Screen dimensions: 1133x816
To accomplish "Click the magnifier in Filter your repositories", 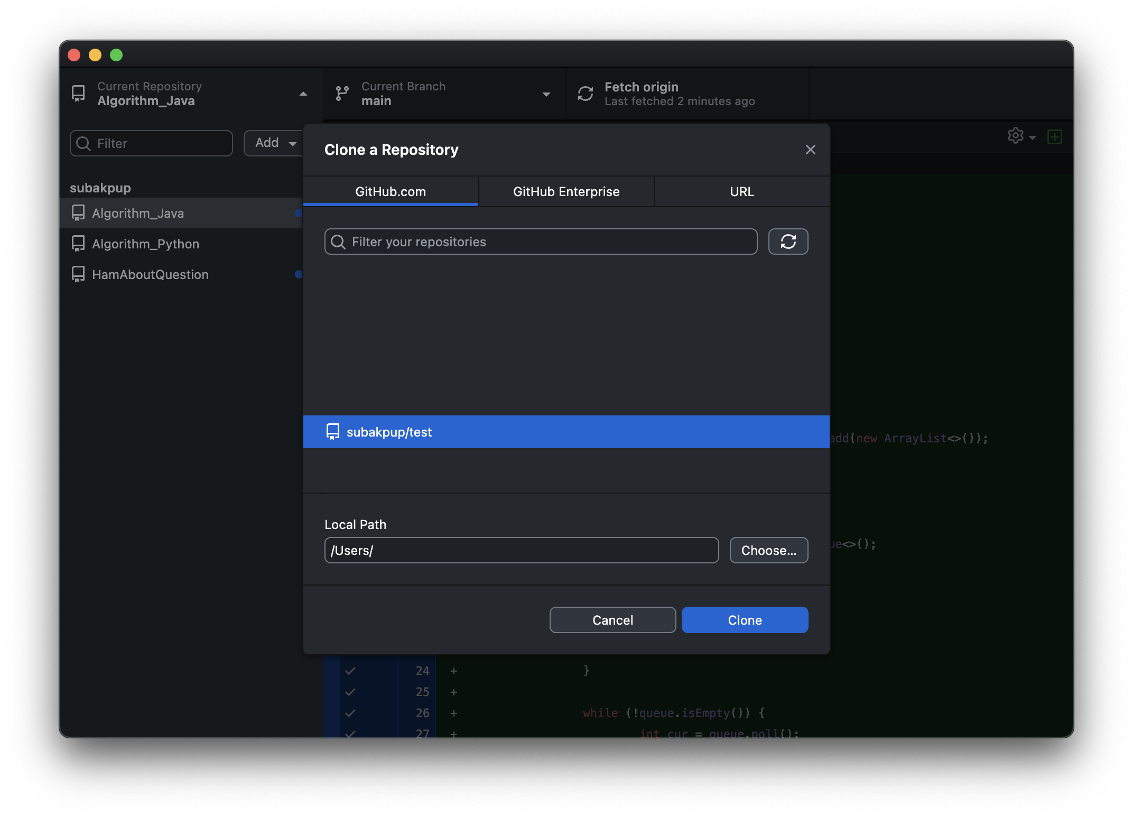I will coord(338,242).
